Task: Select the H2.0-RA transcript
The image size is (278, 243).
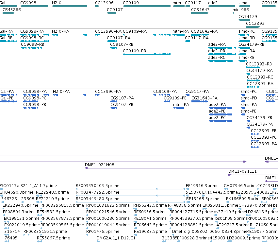Action: pos(70,35)
